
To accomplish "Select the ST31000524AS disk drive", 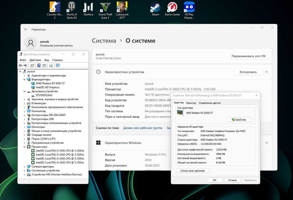I will [x=44, y=95].
